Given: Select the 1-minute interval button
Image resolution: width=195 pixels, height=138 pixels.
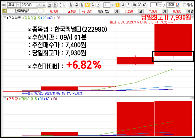Looking at the screenshot, I should 118,5.
